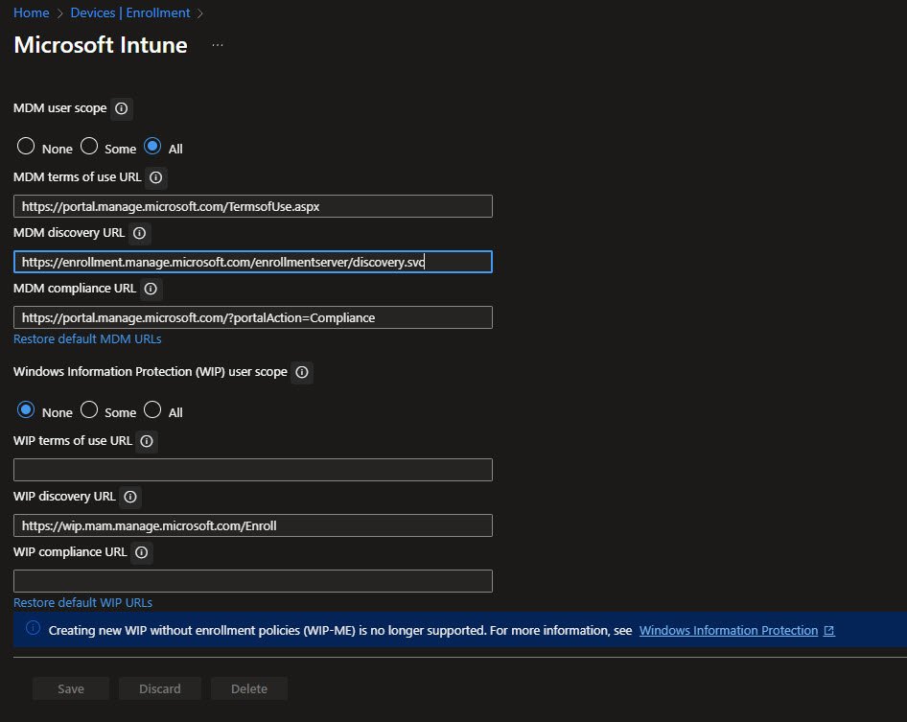This screenshot has height=722, width=907.
Task: Click info icon beside MDM terms of use URL
Action: (156, 177)
